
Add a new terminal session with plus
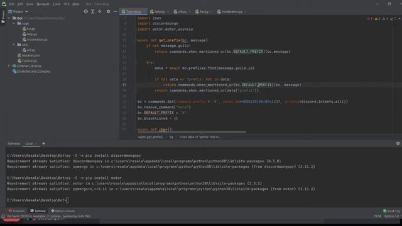point(43,144)
